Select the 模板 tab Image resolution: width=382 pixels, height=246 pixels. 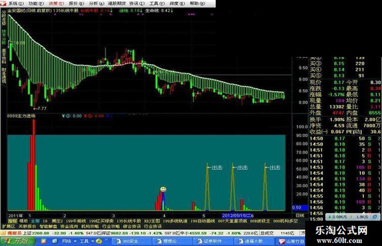tap(23, 221)
